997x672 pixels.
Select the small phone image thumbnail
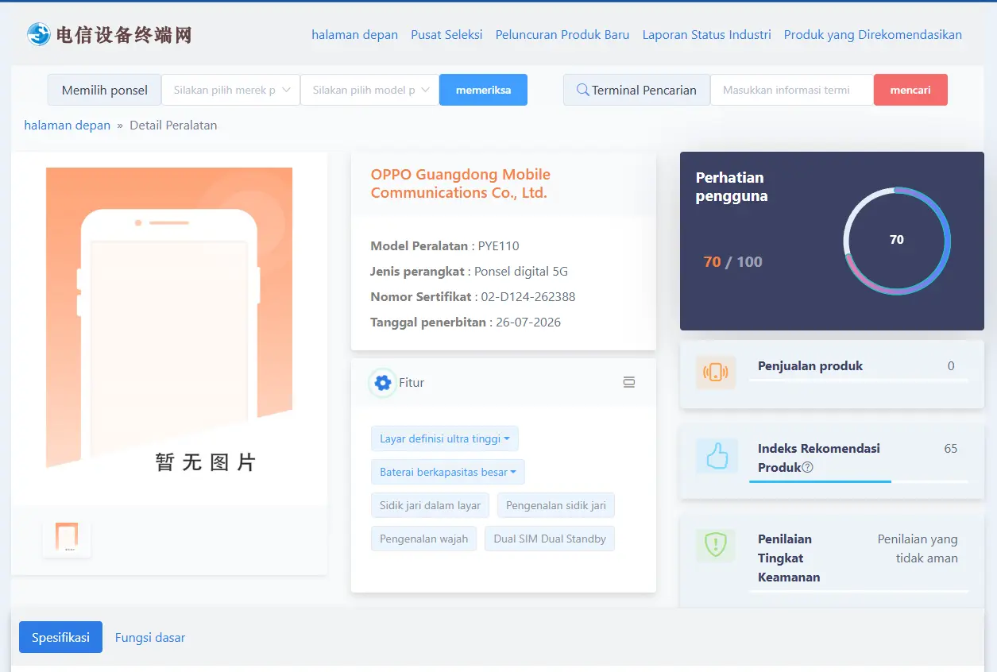[x=67, y=538]
